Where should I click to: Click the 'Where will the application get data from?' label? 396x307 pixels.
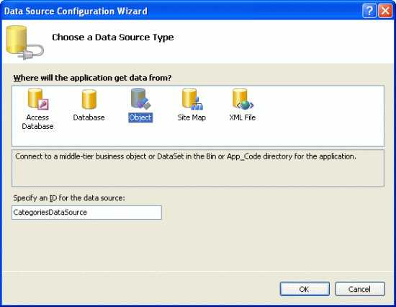[x=92, y=78]
